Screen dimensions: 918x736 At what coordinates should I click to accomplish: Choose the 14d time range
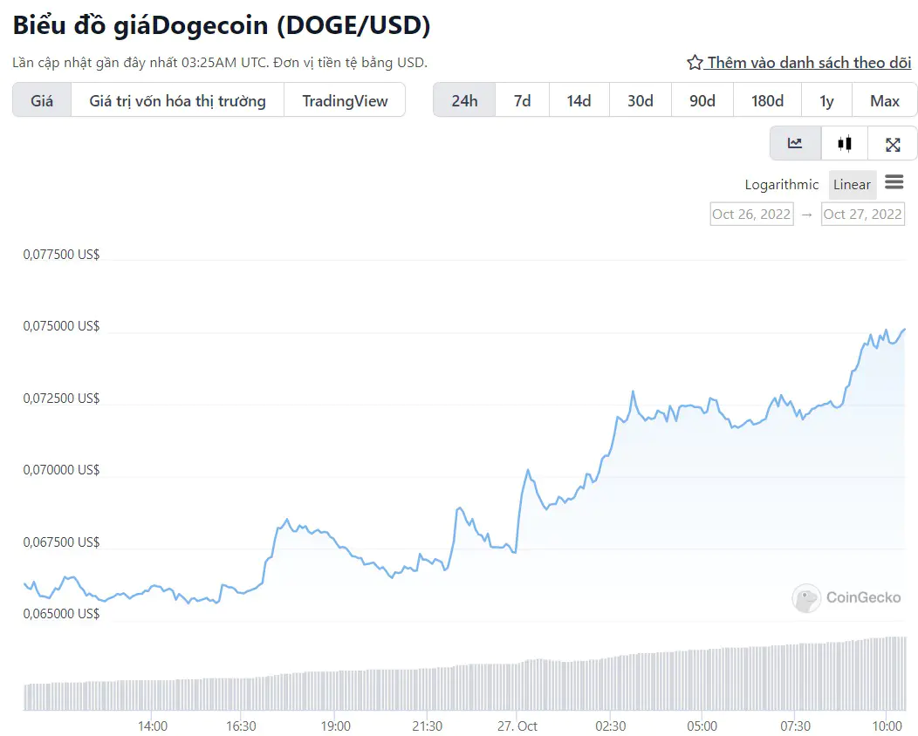click(579, 100)
